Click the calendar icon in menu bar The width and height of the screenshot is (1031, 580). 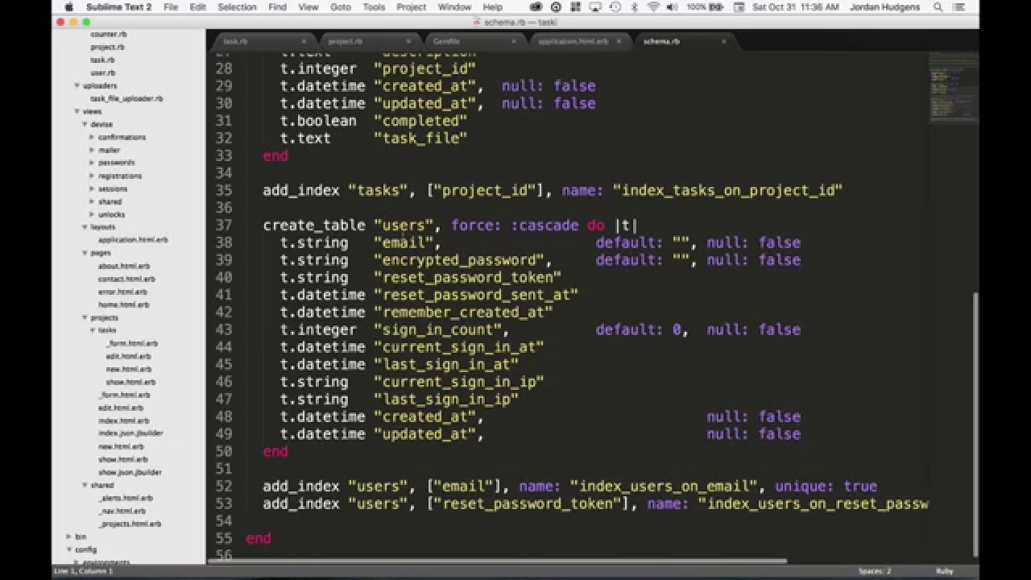point(739,6)
